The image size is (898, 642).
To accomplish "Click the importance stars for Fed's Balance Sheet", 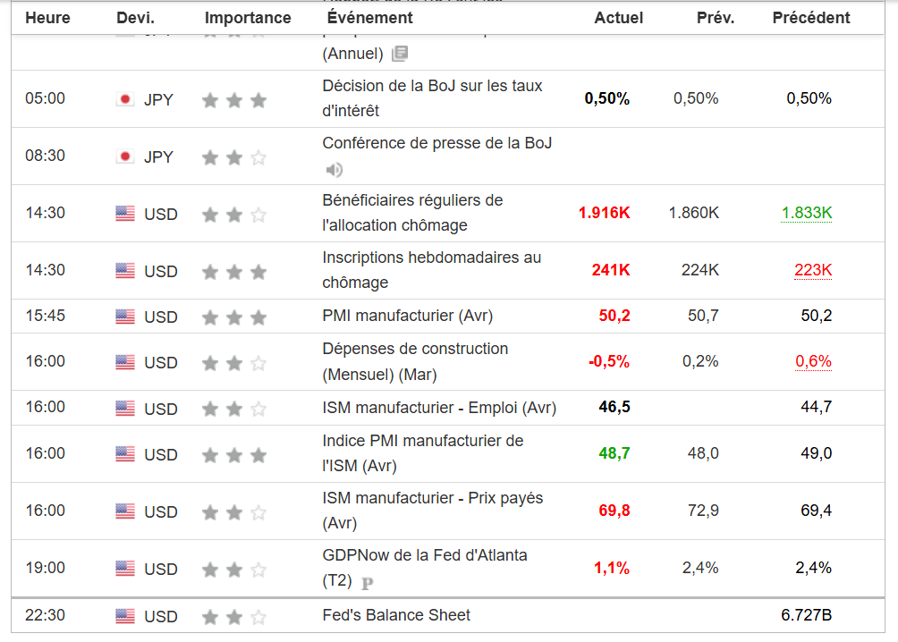I will [234, 617].
